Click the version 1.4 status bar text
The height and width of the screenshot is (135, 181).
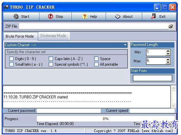pyautogui.click(x=31, y=131)
